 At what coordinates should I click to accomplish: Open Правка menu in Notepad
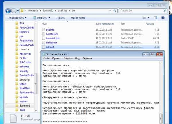pos(56,59)
